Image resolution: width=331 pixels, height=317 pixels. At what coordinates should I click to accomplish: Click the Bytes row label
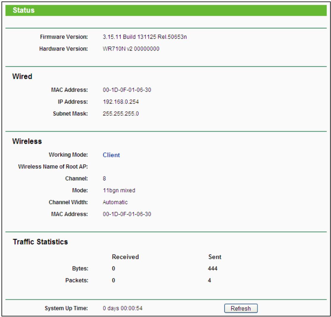tap(80, 268)
